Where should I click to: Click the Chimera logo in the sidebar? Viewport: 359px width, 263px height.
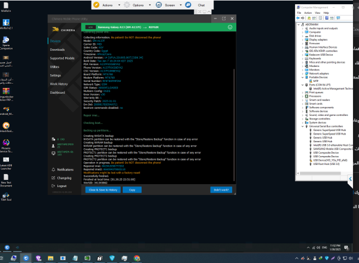point(63,29)
